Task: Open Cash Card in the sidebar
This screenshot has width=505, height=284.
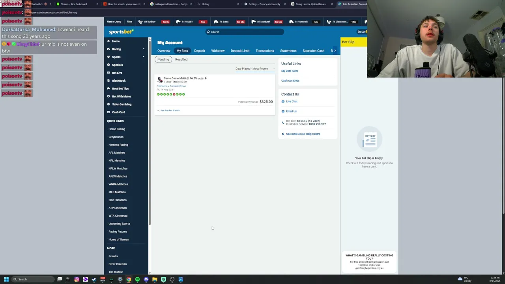Action: (118, 112)
